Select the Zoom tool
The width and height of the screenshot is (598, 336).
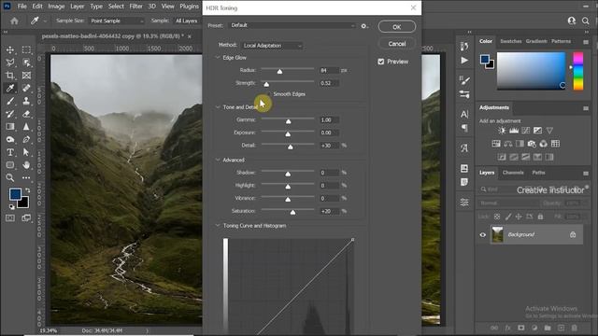10,177
